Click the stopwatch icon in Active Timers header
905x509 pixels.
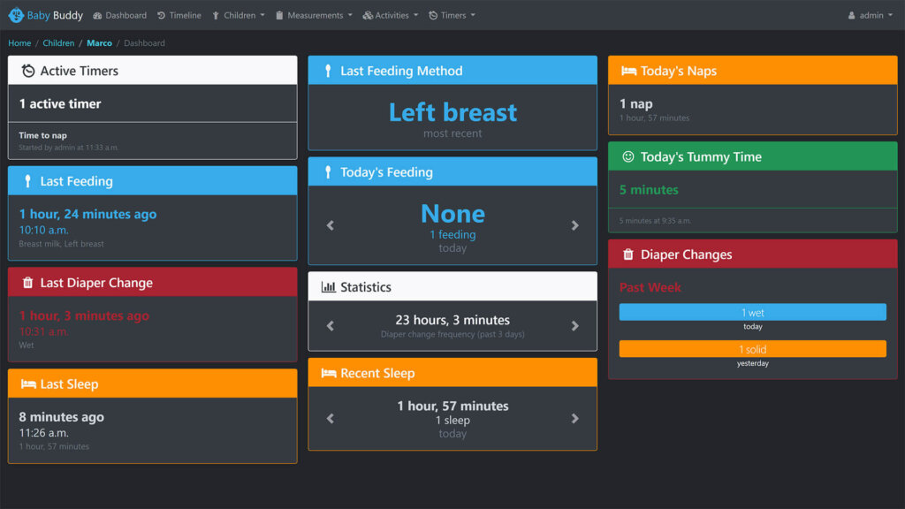coord(28,71)
